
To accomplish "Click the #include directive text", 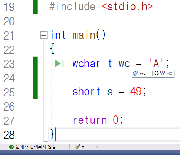I will click(x=72, y=6).
